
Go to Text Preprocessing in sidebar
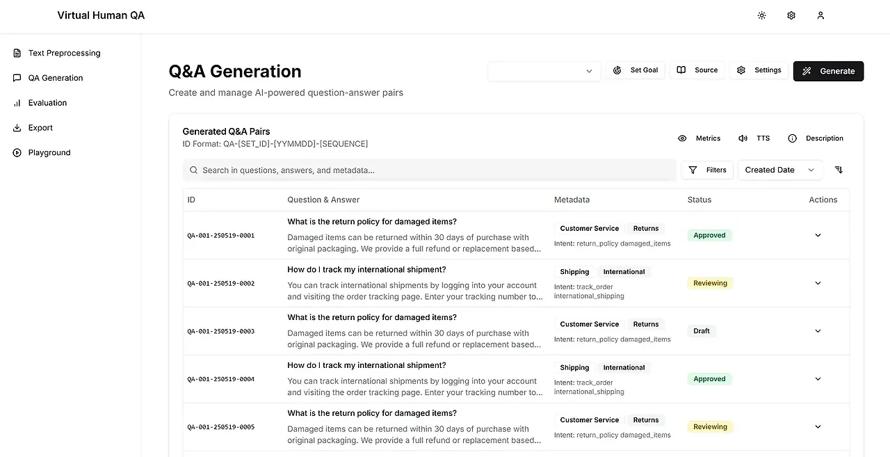click(x=64, y=53)
